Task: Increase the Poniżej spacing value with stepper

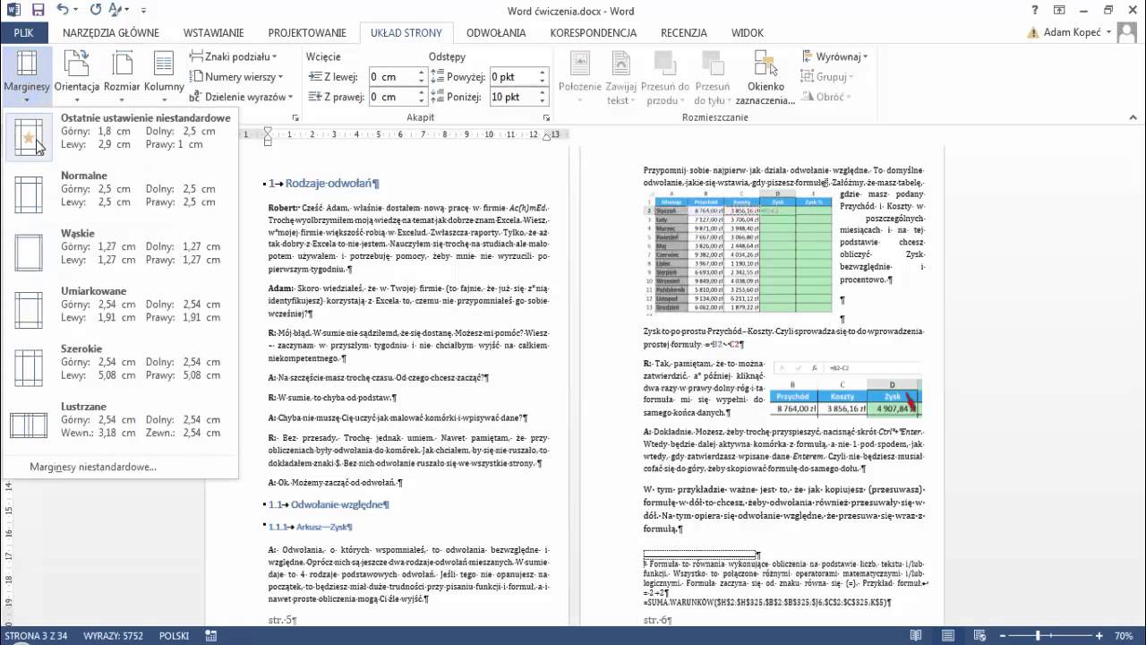Action: [x=543, y=92]
